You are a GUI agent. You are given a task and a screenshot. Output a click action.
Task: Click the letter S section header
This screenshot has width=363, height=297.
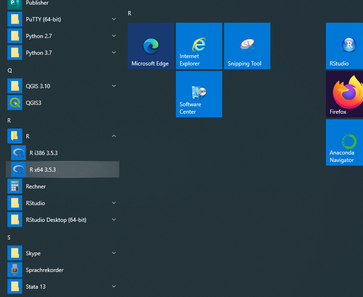coord(9,237)
